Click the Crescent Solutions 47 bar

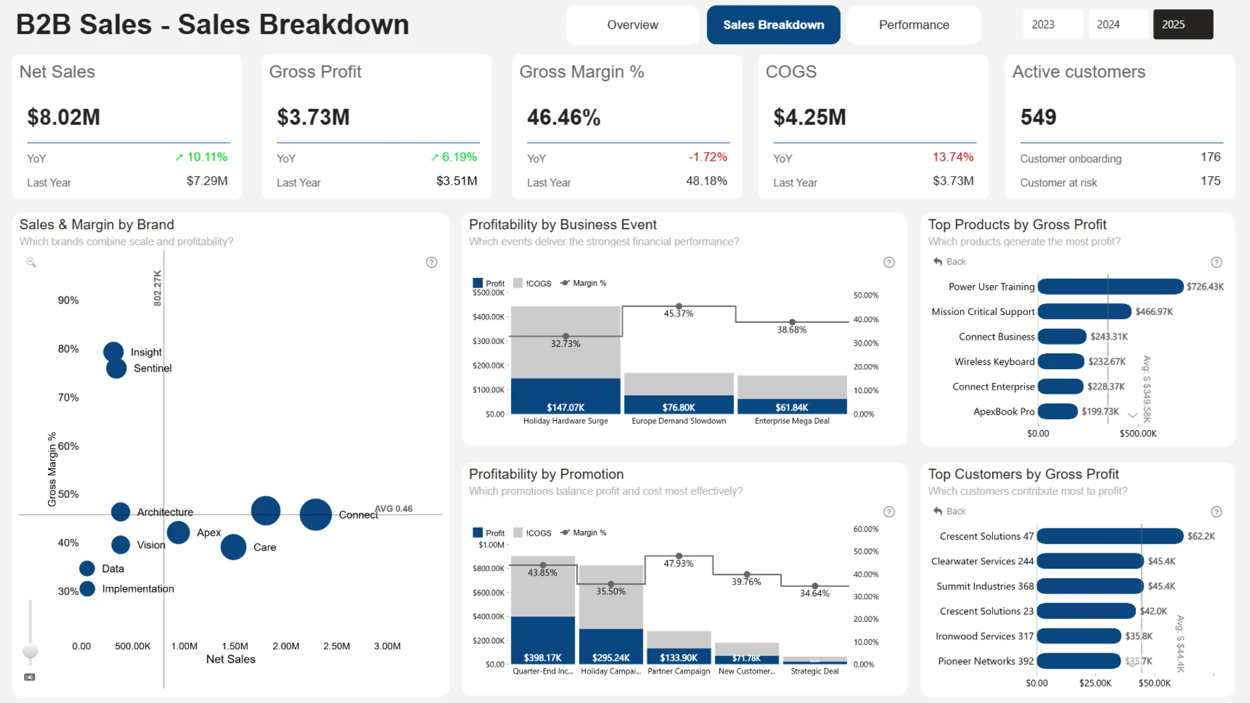[1110, 536]
